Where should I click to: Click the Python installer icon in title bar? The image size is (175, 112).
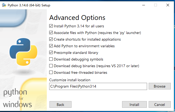(4, 5)
